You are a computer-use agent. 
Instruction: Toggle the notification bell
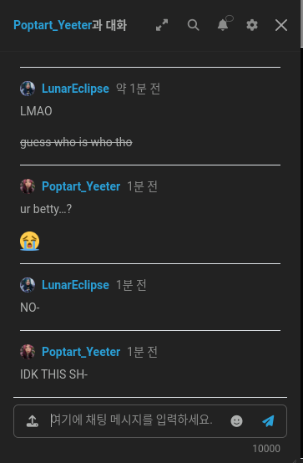coord(224,24)
